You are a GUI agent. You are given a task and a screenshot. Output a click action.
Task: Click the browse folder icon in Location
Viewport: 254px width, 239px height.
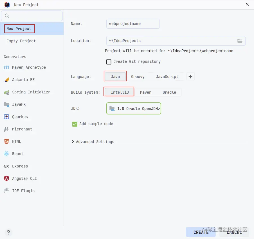pos(240,41)
